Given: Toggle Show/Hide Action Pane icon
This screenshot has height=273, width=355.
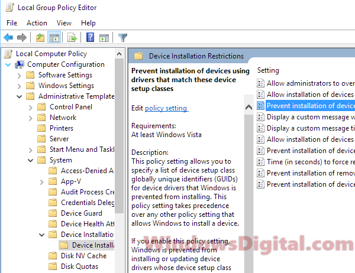Looking at the screenshot, I should tap(104, 38).
